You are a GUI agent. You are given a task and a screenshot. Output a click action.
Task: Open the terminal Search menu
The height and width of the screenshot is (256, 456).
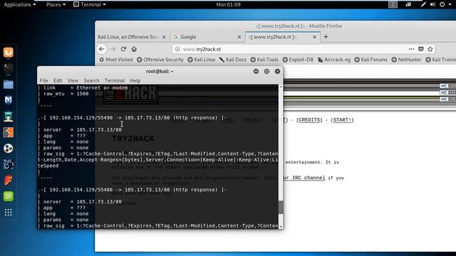coord(92,80)
